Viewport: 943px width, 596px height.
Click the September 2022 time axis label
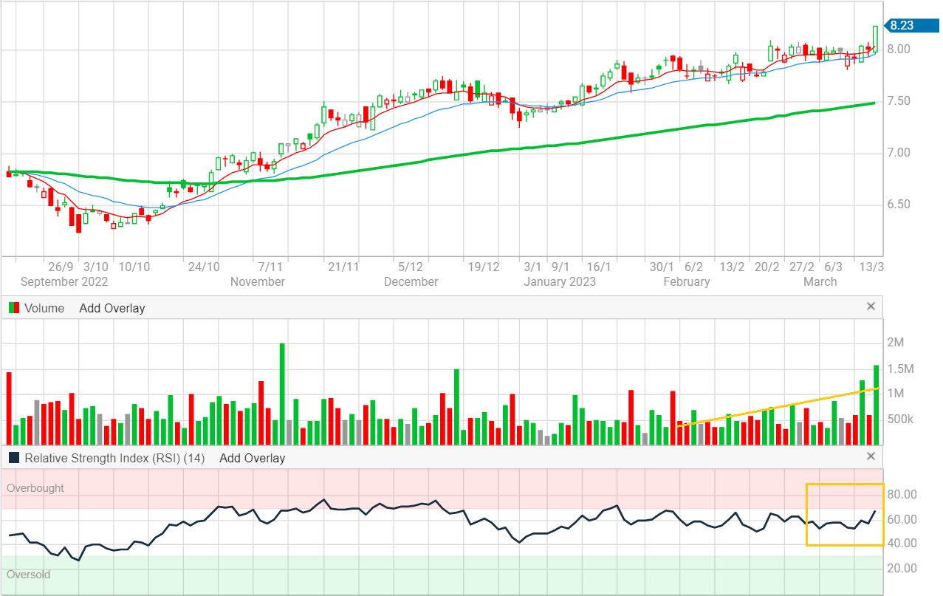click(64, 281)
